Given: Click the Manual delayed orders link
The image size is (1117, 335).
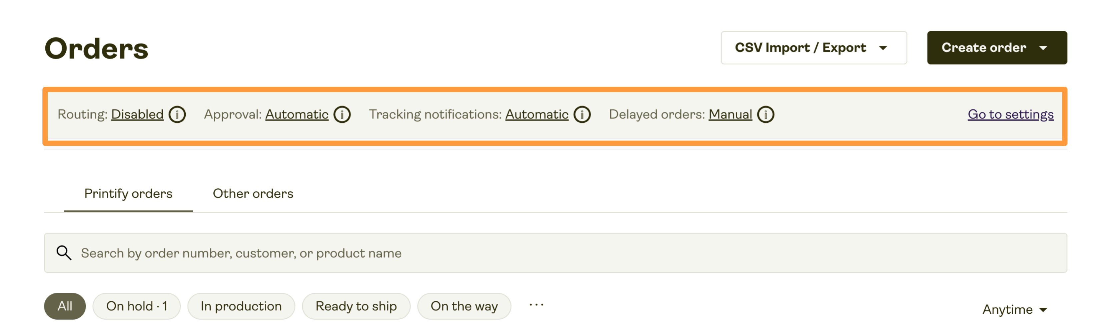Looking at the screenshot, I should click(730, 114).
